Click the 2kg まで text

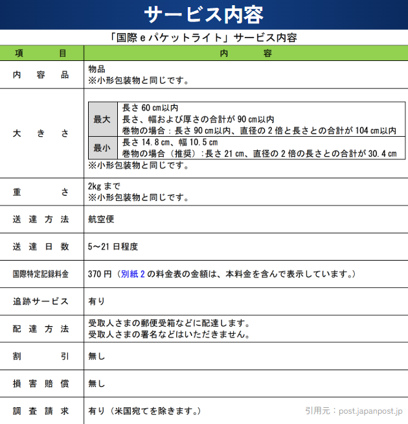coord(104,187)
